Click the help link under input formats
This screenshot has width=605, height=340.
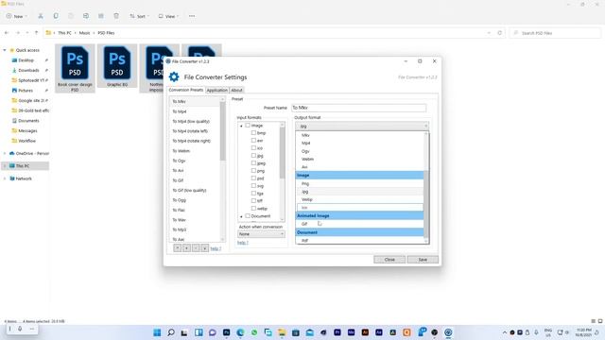click(x=242, y=243)
